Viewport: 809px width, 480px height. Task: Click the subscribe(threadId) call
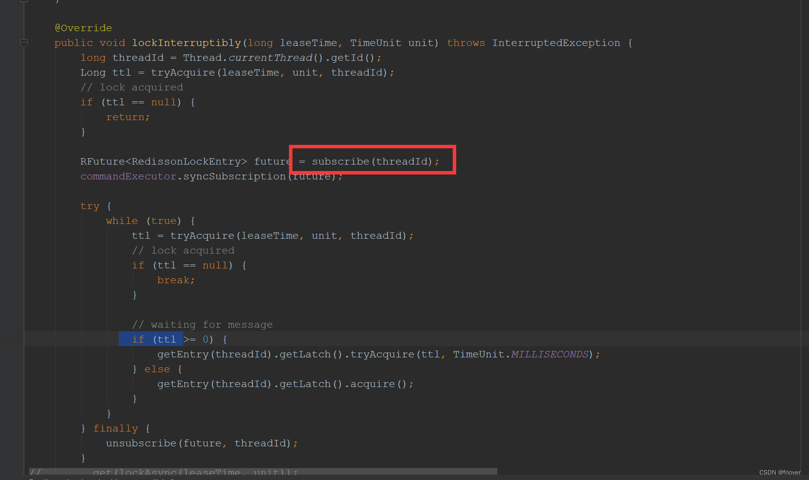[372, 162]
